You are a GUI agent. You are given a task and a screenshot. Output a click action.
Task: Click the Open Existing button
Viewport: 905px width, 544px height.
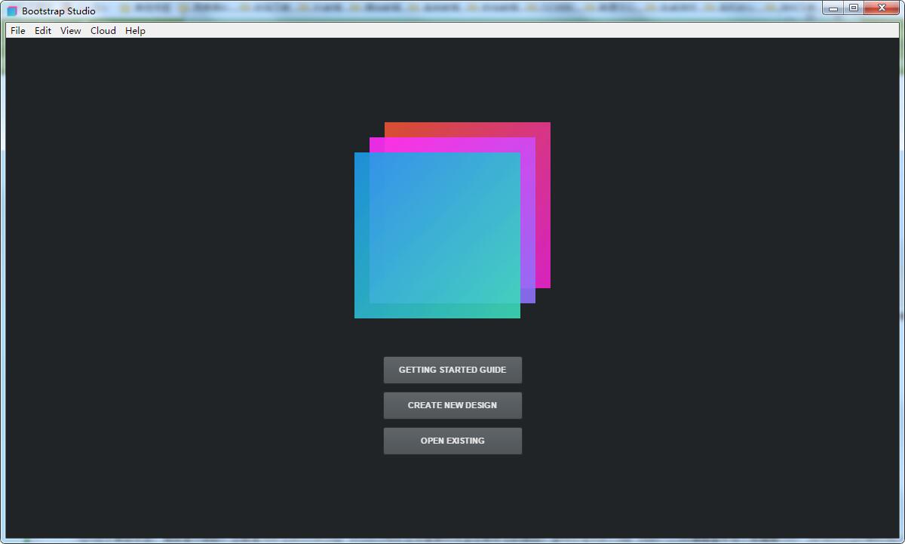tap(452, 441)
